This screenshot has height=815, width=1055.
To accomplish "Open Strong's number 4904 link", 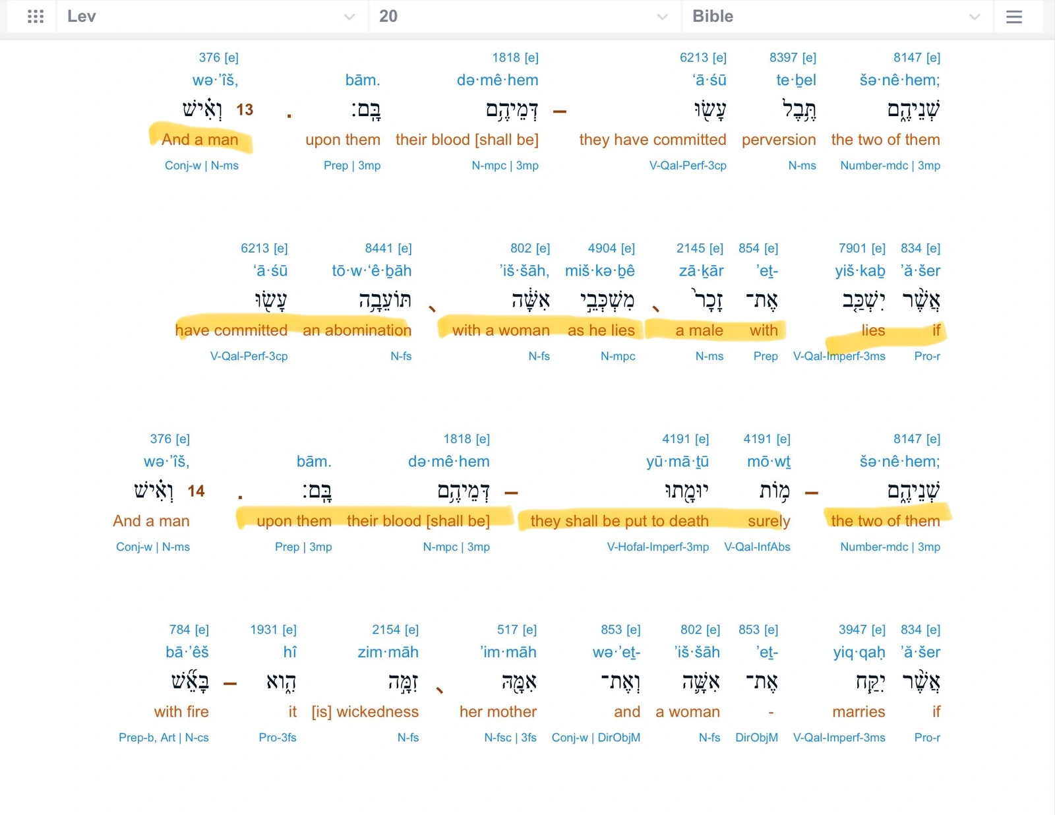I will click(x=602, y=249).
